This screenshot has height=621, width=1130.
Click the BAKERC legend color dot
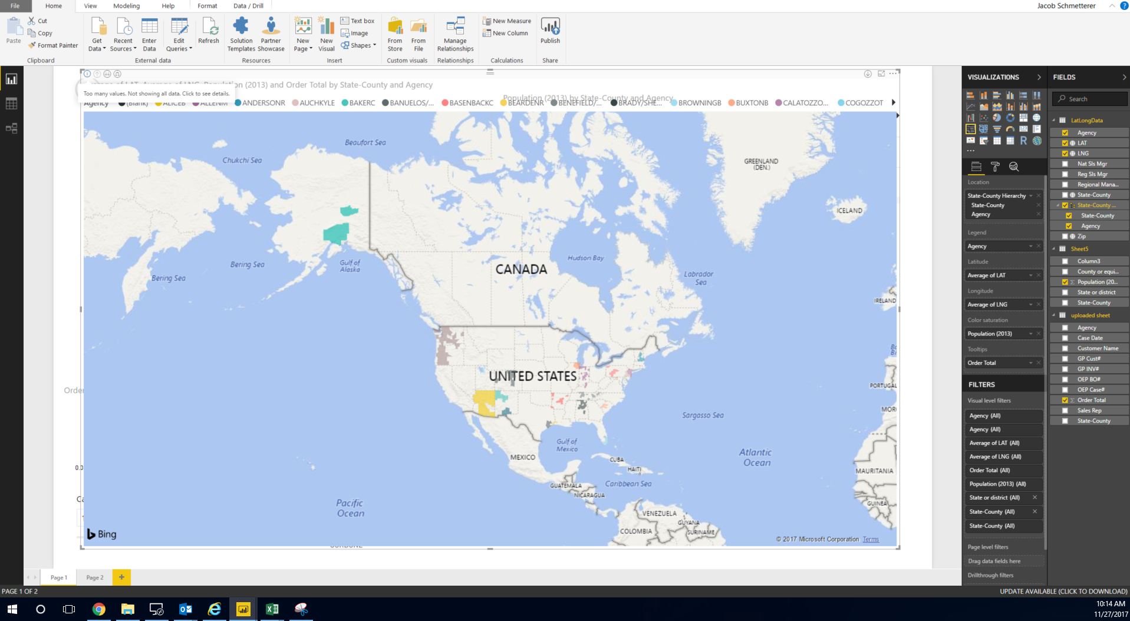345,103
